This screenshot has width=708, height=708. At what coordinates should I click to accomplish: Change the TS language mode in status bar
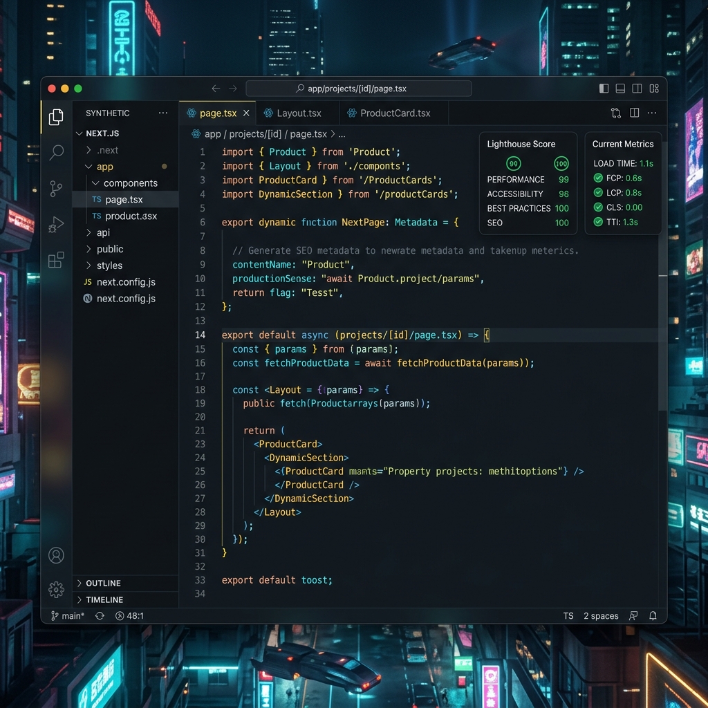pos(568,616)
